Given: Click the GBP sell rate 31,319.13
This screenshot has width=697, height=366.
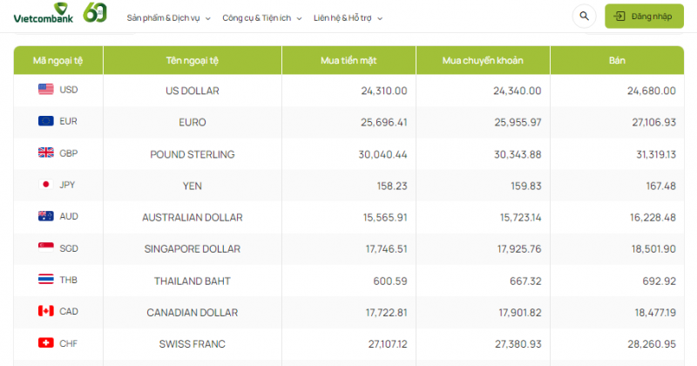Looking at the screenshot, I should point(656,154).
